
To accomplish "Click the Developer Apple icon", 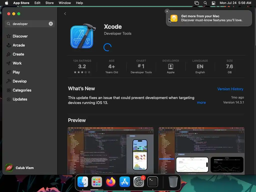I will [x=170, y=66].
